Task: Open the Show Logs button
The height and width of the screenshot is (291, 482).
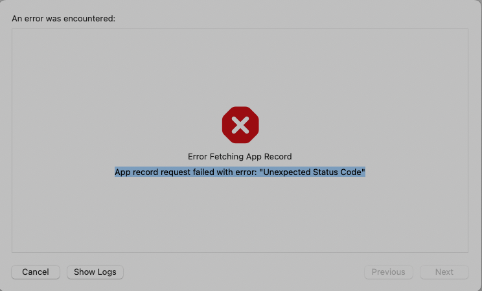Action: coord(95,272)
